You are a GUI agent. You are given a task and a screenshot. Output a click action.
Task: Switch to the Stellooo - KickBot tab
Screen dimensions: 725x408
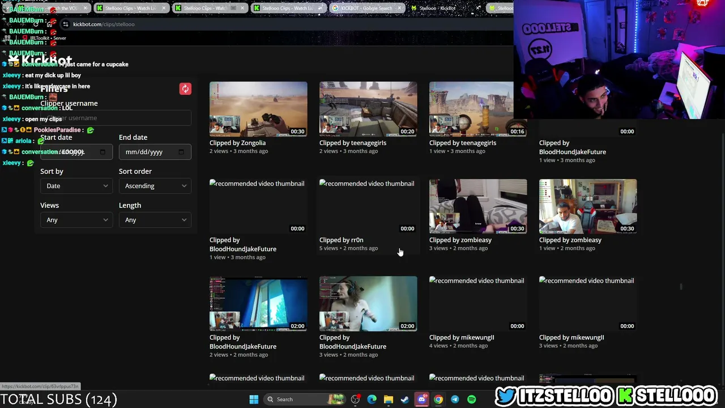pos(446,8)
